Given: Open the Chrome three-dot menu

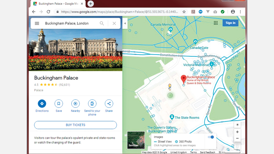Looking at the screenshot, I should [x=240, y=12].
